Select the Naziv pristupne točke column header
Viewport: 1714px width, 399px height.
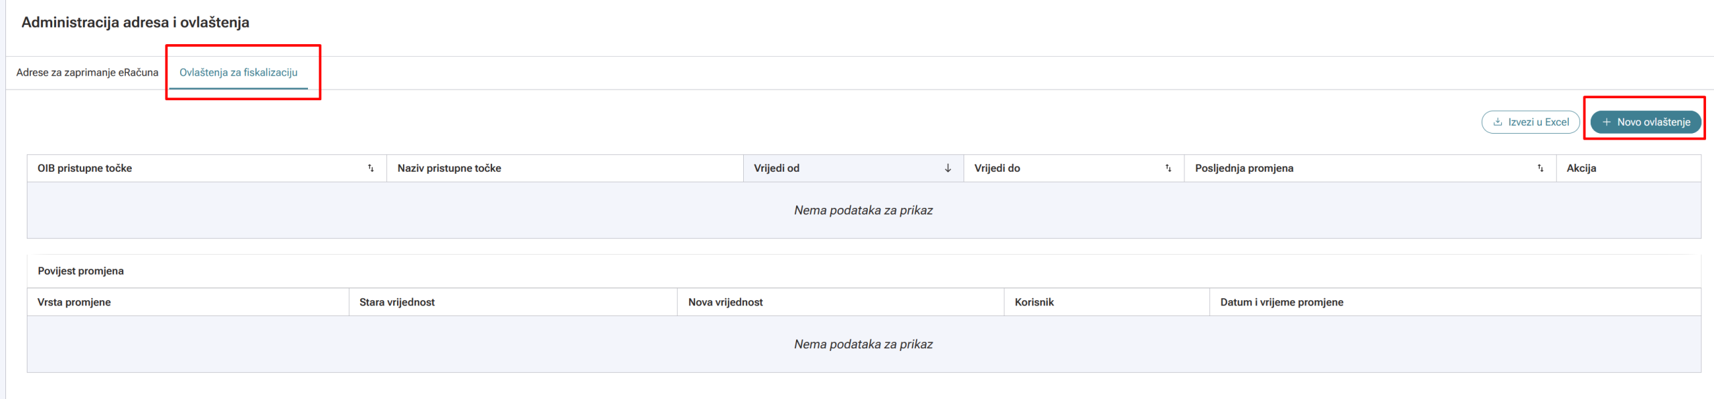click(x=449, y=168)
